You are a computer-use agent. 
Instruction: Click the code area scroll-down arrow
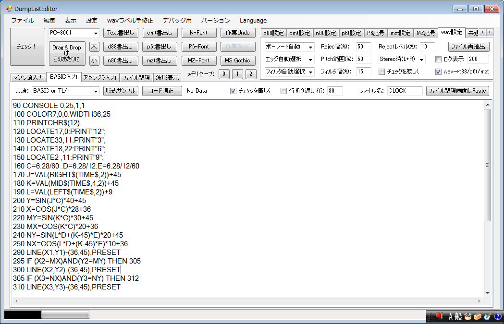pyautogui.click(x=488, y=293)
